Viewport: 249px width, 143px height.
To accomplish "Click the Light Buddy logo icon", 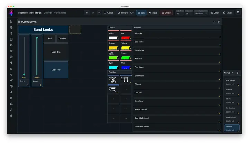I will tap(11, 12).
